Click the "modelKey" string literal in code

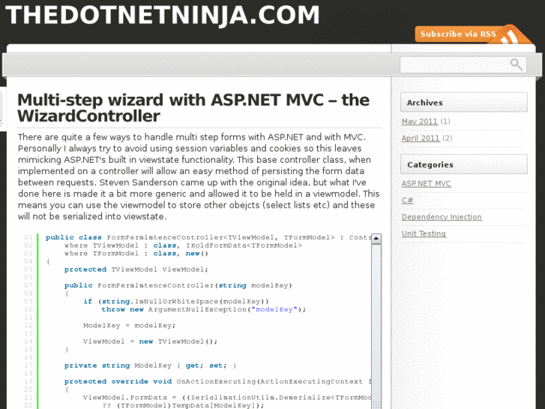[274, 309]
